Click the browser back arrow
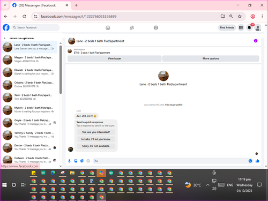This screenshot has height=201, width=268. pos(6,17)
